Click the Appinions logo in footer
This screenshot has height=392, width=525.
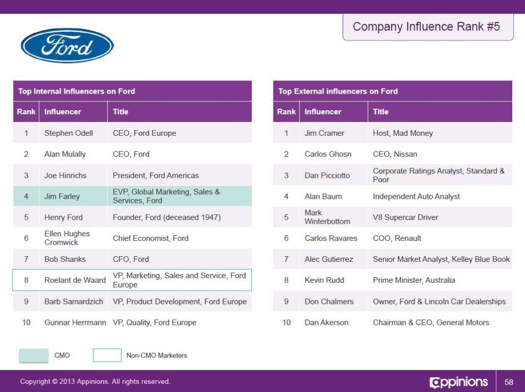(458, 382)
